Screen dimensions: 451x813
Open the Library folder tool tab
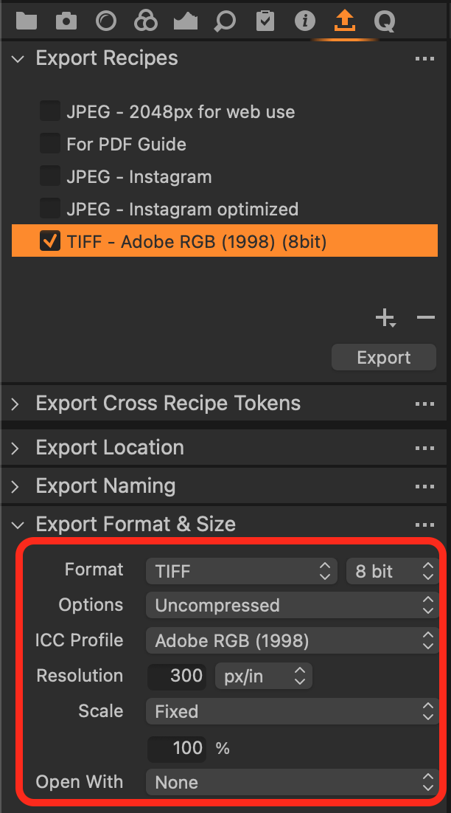[27, 21]
